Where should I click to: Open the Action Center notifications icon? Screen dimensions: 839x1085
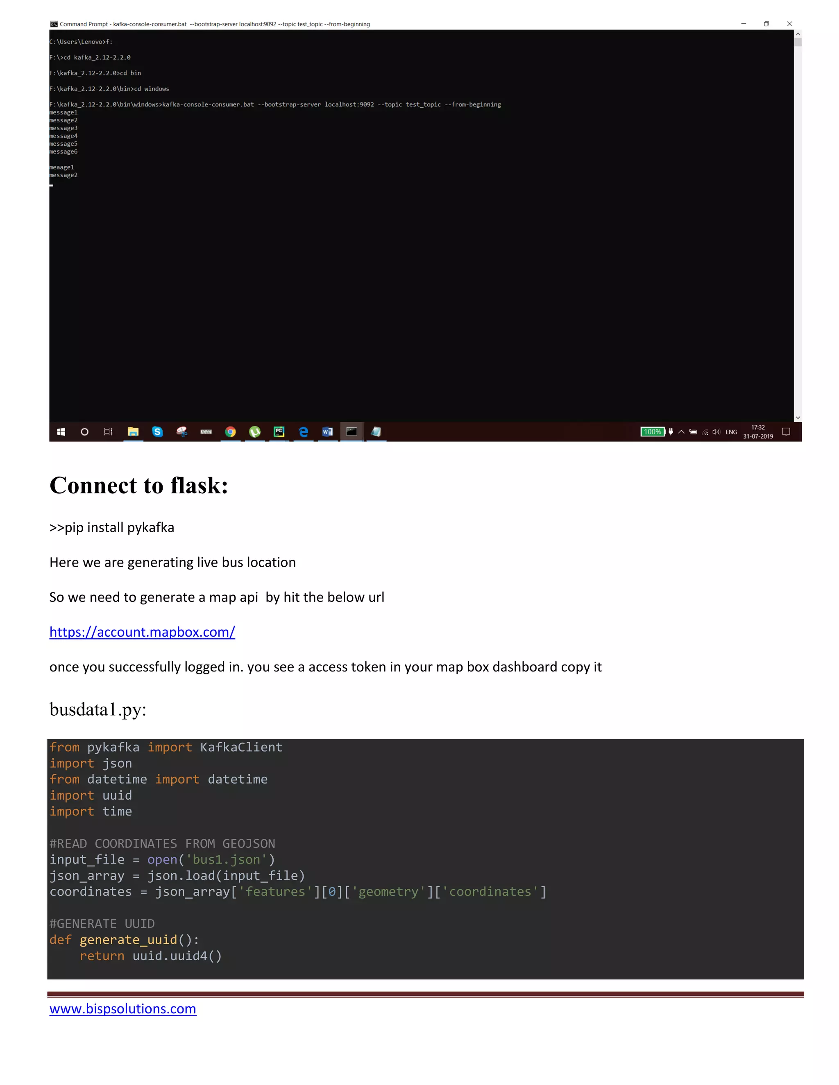pos(786,432)
